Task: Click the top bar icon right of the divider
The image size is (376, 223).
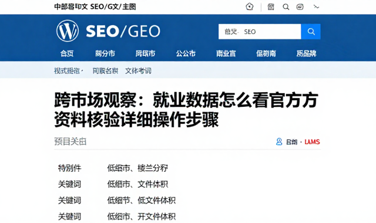Action: 271,6
